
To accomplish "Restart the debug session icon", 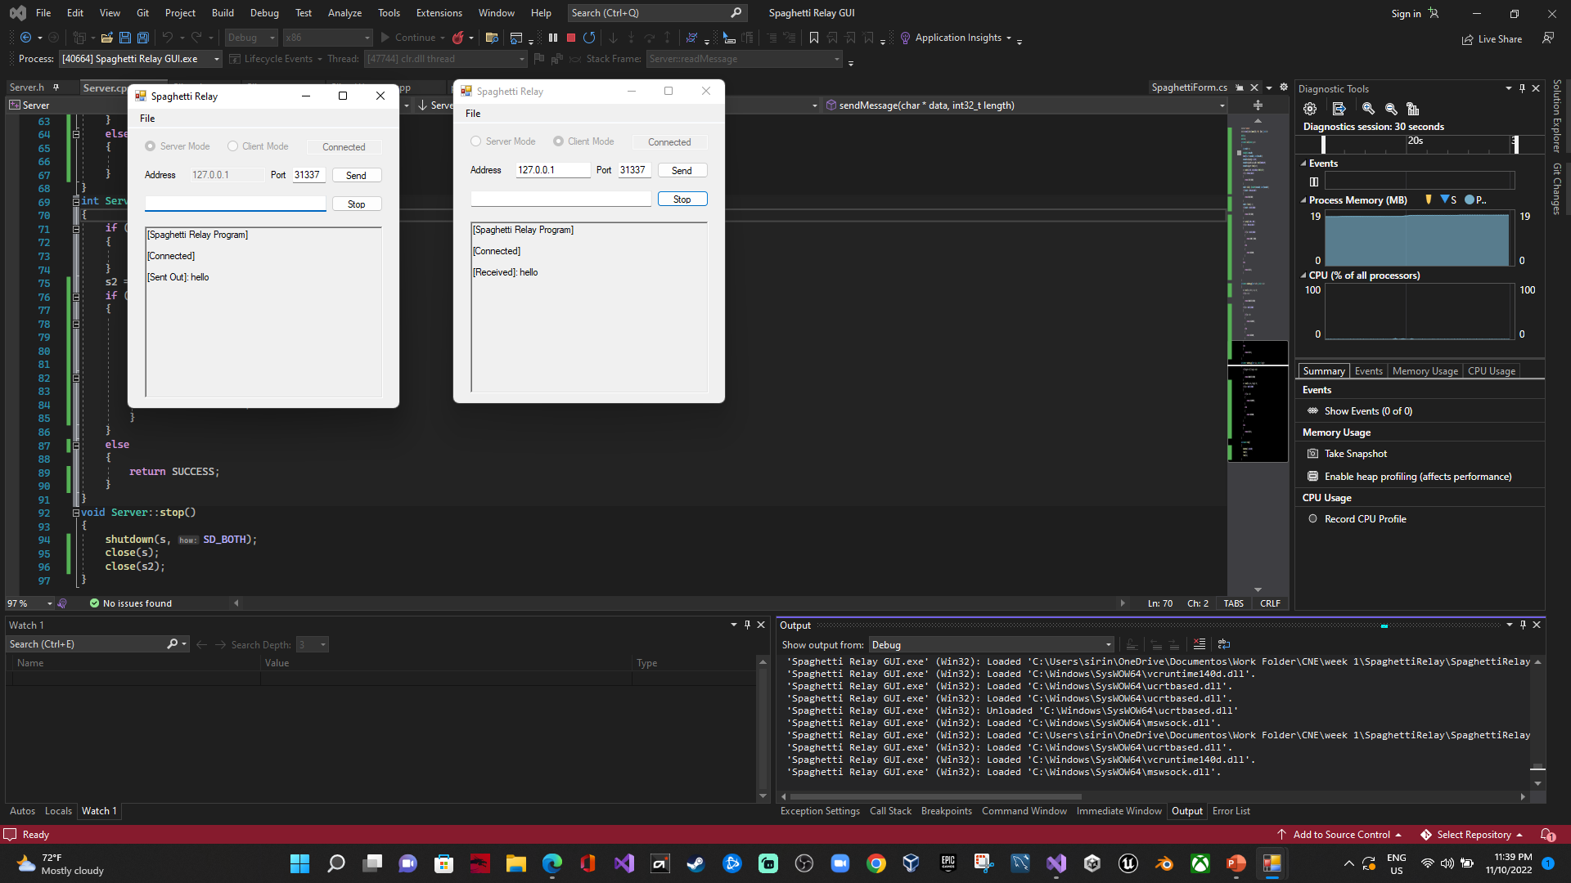I will 589,38.
